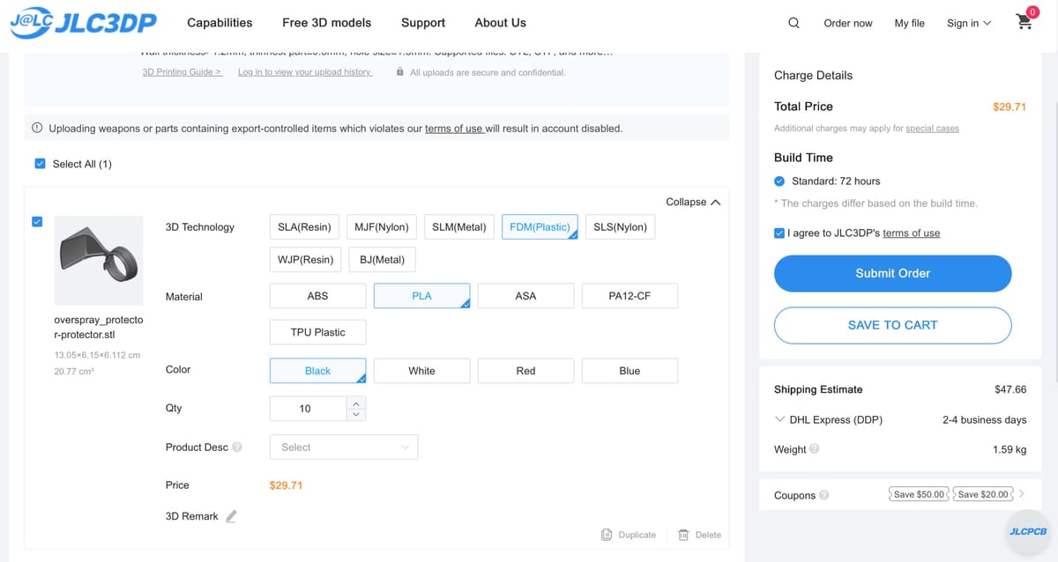This screenshot has height=562, width=1058.
Task: Select ASA material
Action: coord(525,296)
